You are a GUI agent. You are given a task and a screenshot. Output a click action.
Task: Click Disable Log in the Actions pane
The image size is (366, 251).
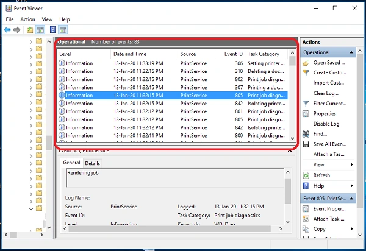[x=326, y=124]
